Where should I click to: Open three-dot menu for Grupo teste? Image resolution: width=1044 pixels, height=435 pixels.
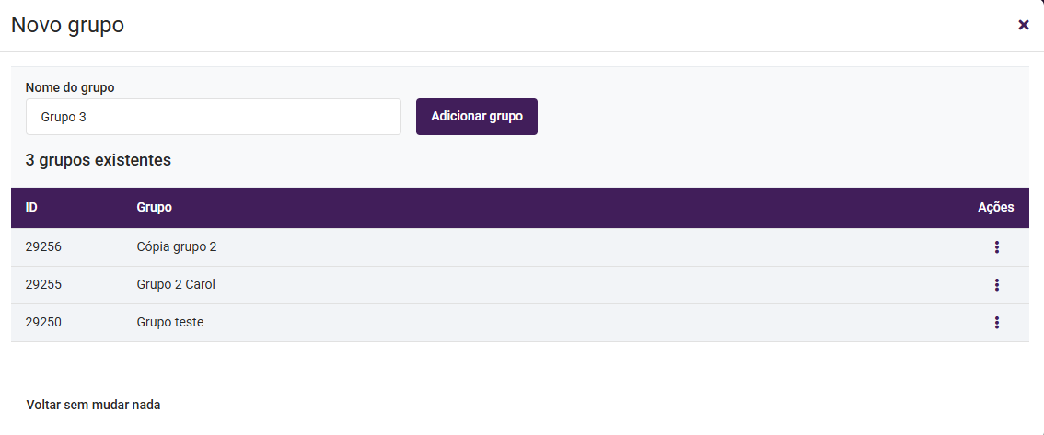click(996, 323)
